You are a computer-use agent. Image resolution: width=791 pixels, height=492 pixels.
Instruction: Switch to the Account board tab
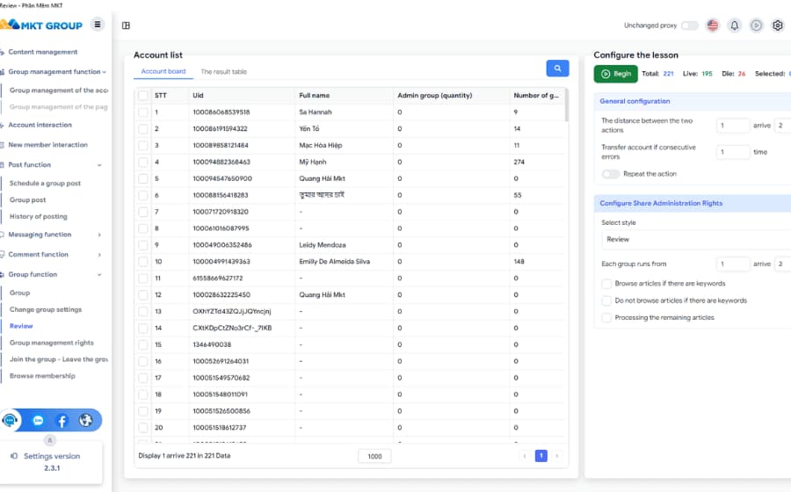click(163, 71)
